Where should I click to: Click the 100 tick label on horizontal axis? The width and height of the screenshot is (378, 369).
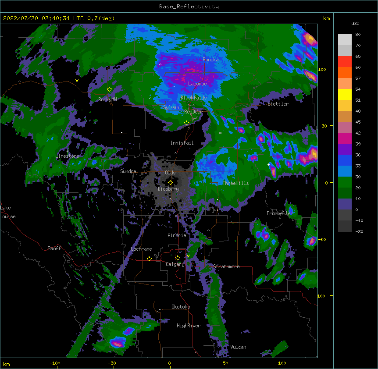click(x=282, y=363)
